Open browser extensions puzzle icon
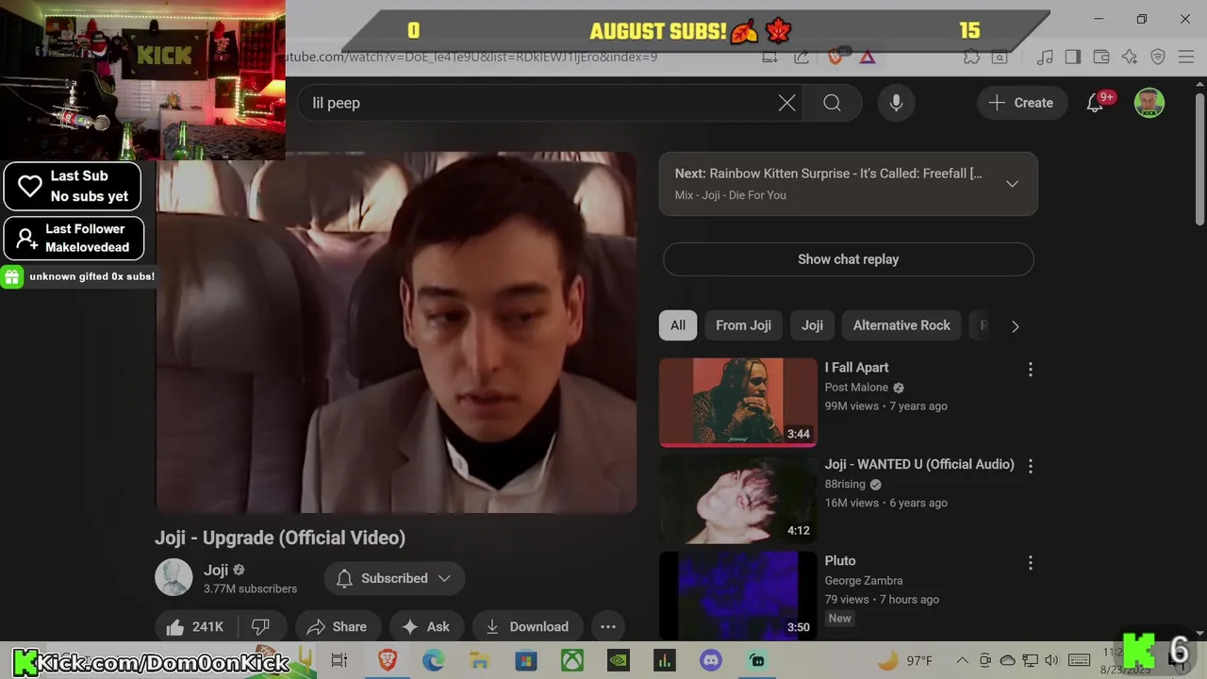 (x=971, y=57)
